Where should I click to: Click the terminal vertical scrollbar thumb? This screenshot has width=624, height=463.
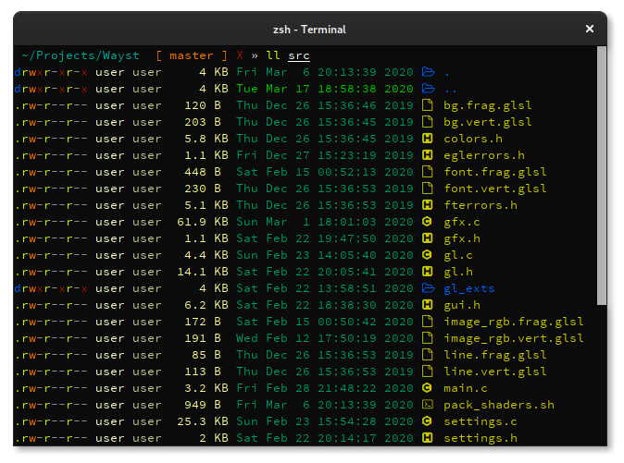601,176
